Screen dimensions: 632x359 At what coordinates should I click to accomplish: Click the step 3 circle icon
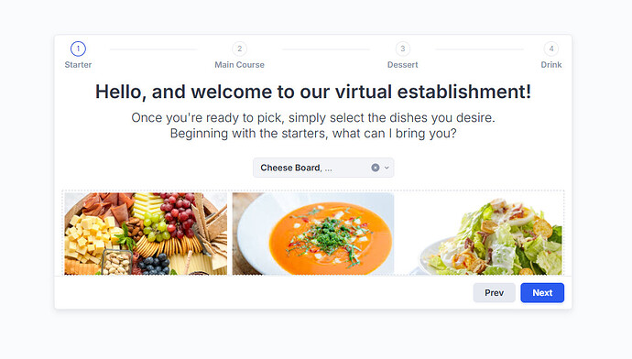point(403,49)
